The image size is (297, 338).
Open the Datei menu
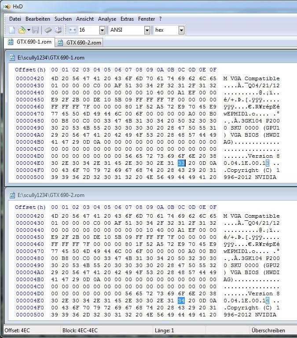15,19
